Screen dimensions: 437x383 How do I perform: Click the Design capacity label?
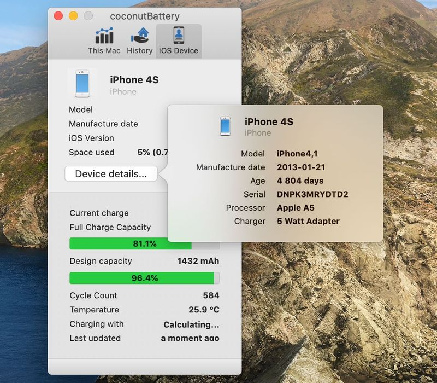point(101,261)
